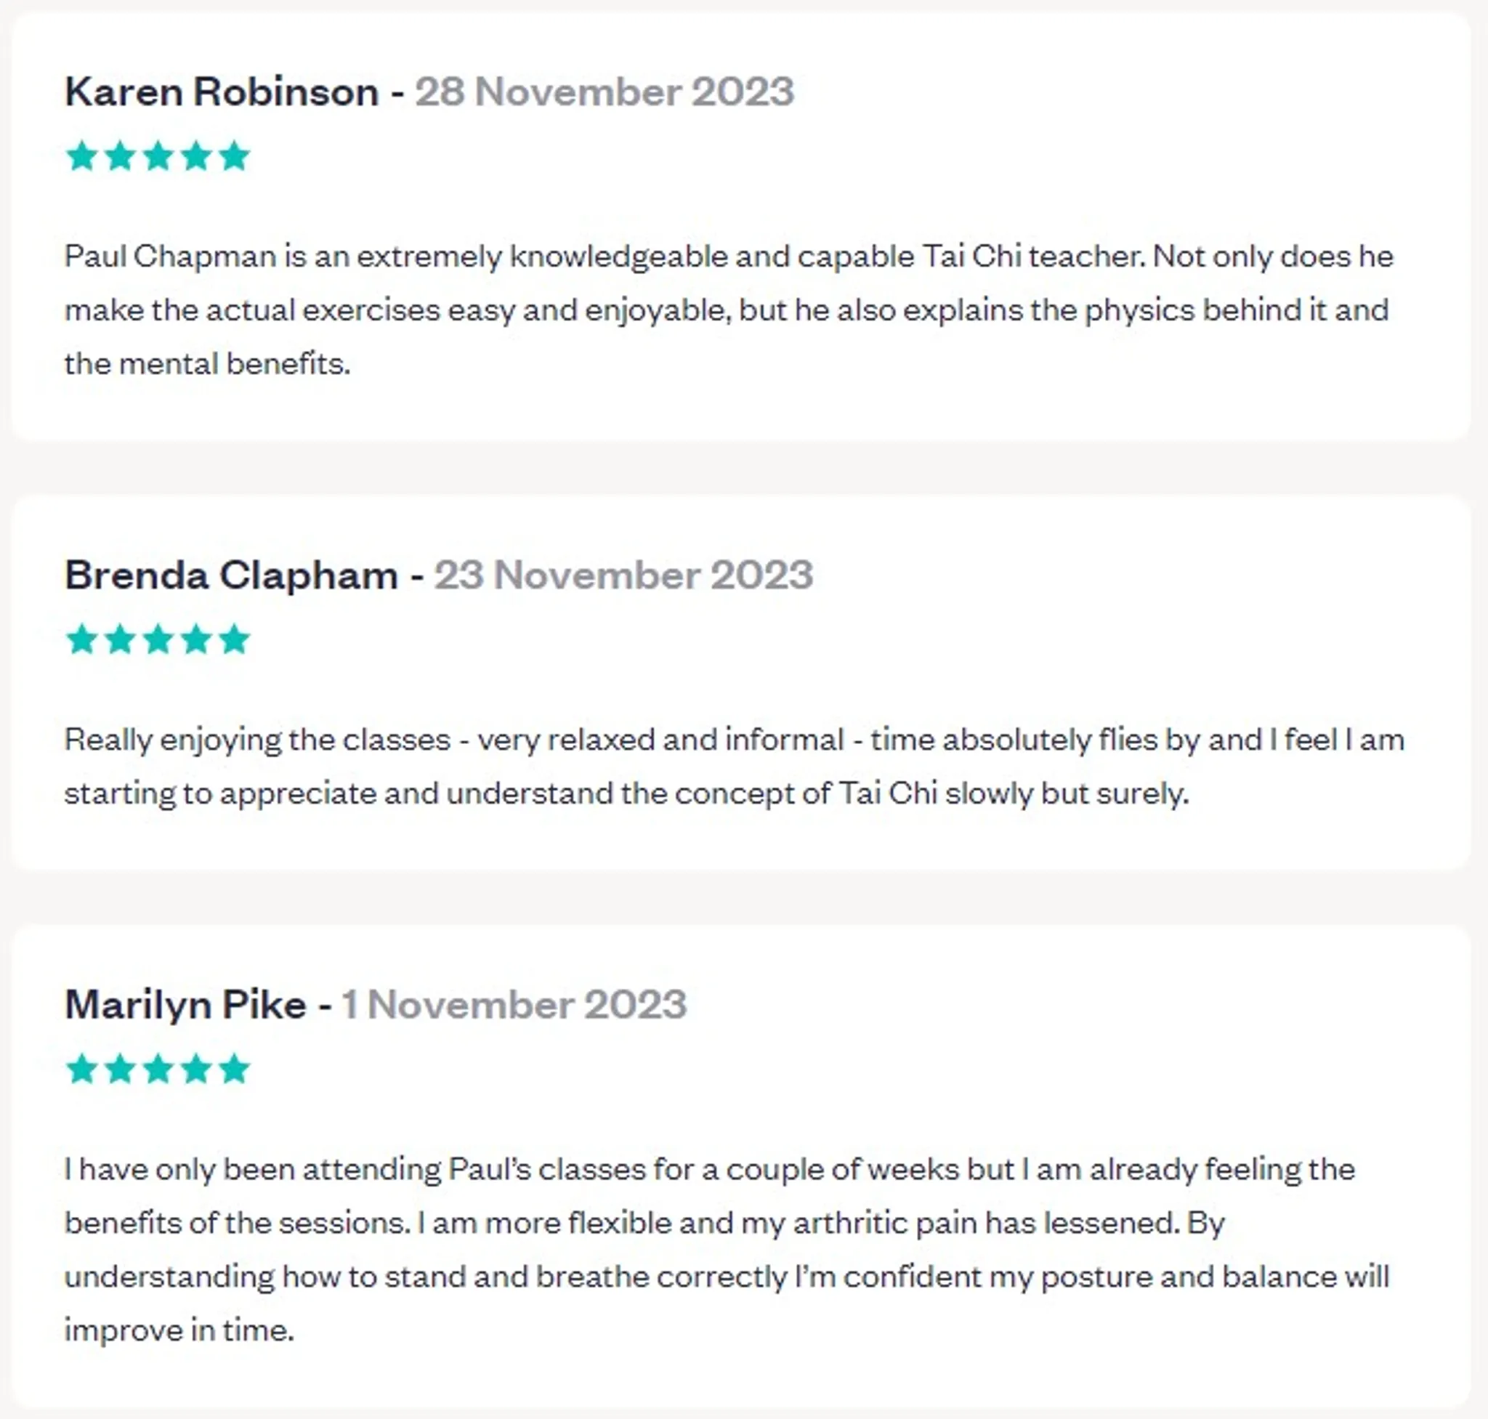Click third star in Karen Robinson's rating
The image size is (1488, 1419).
[158, 156]
